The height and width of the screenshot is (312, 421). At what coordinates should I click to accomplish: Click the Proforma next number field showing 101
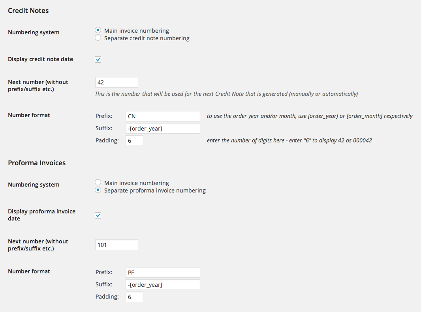coord(117,245)
